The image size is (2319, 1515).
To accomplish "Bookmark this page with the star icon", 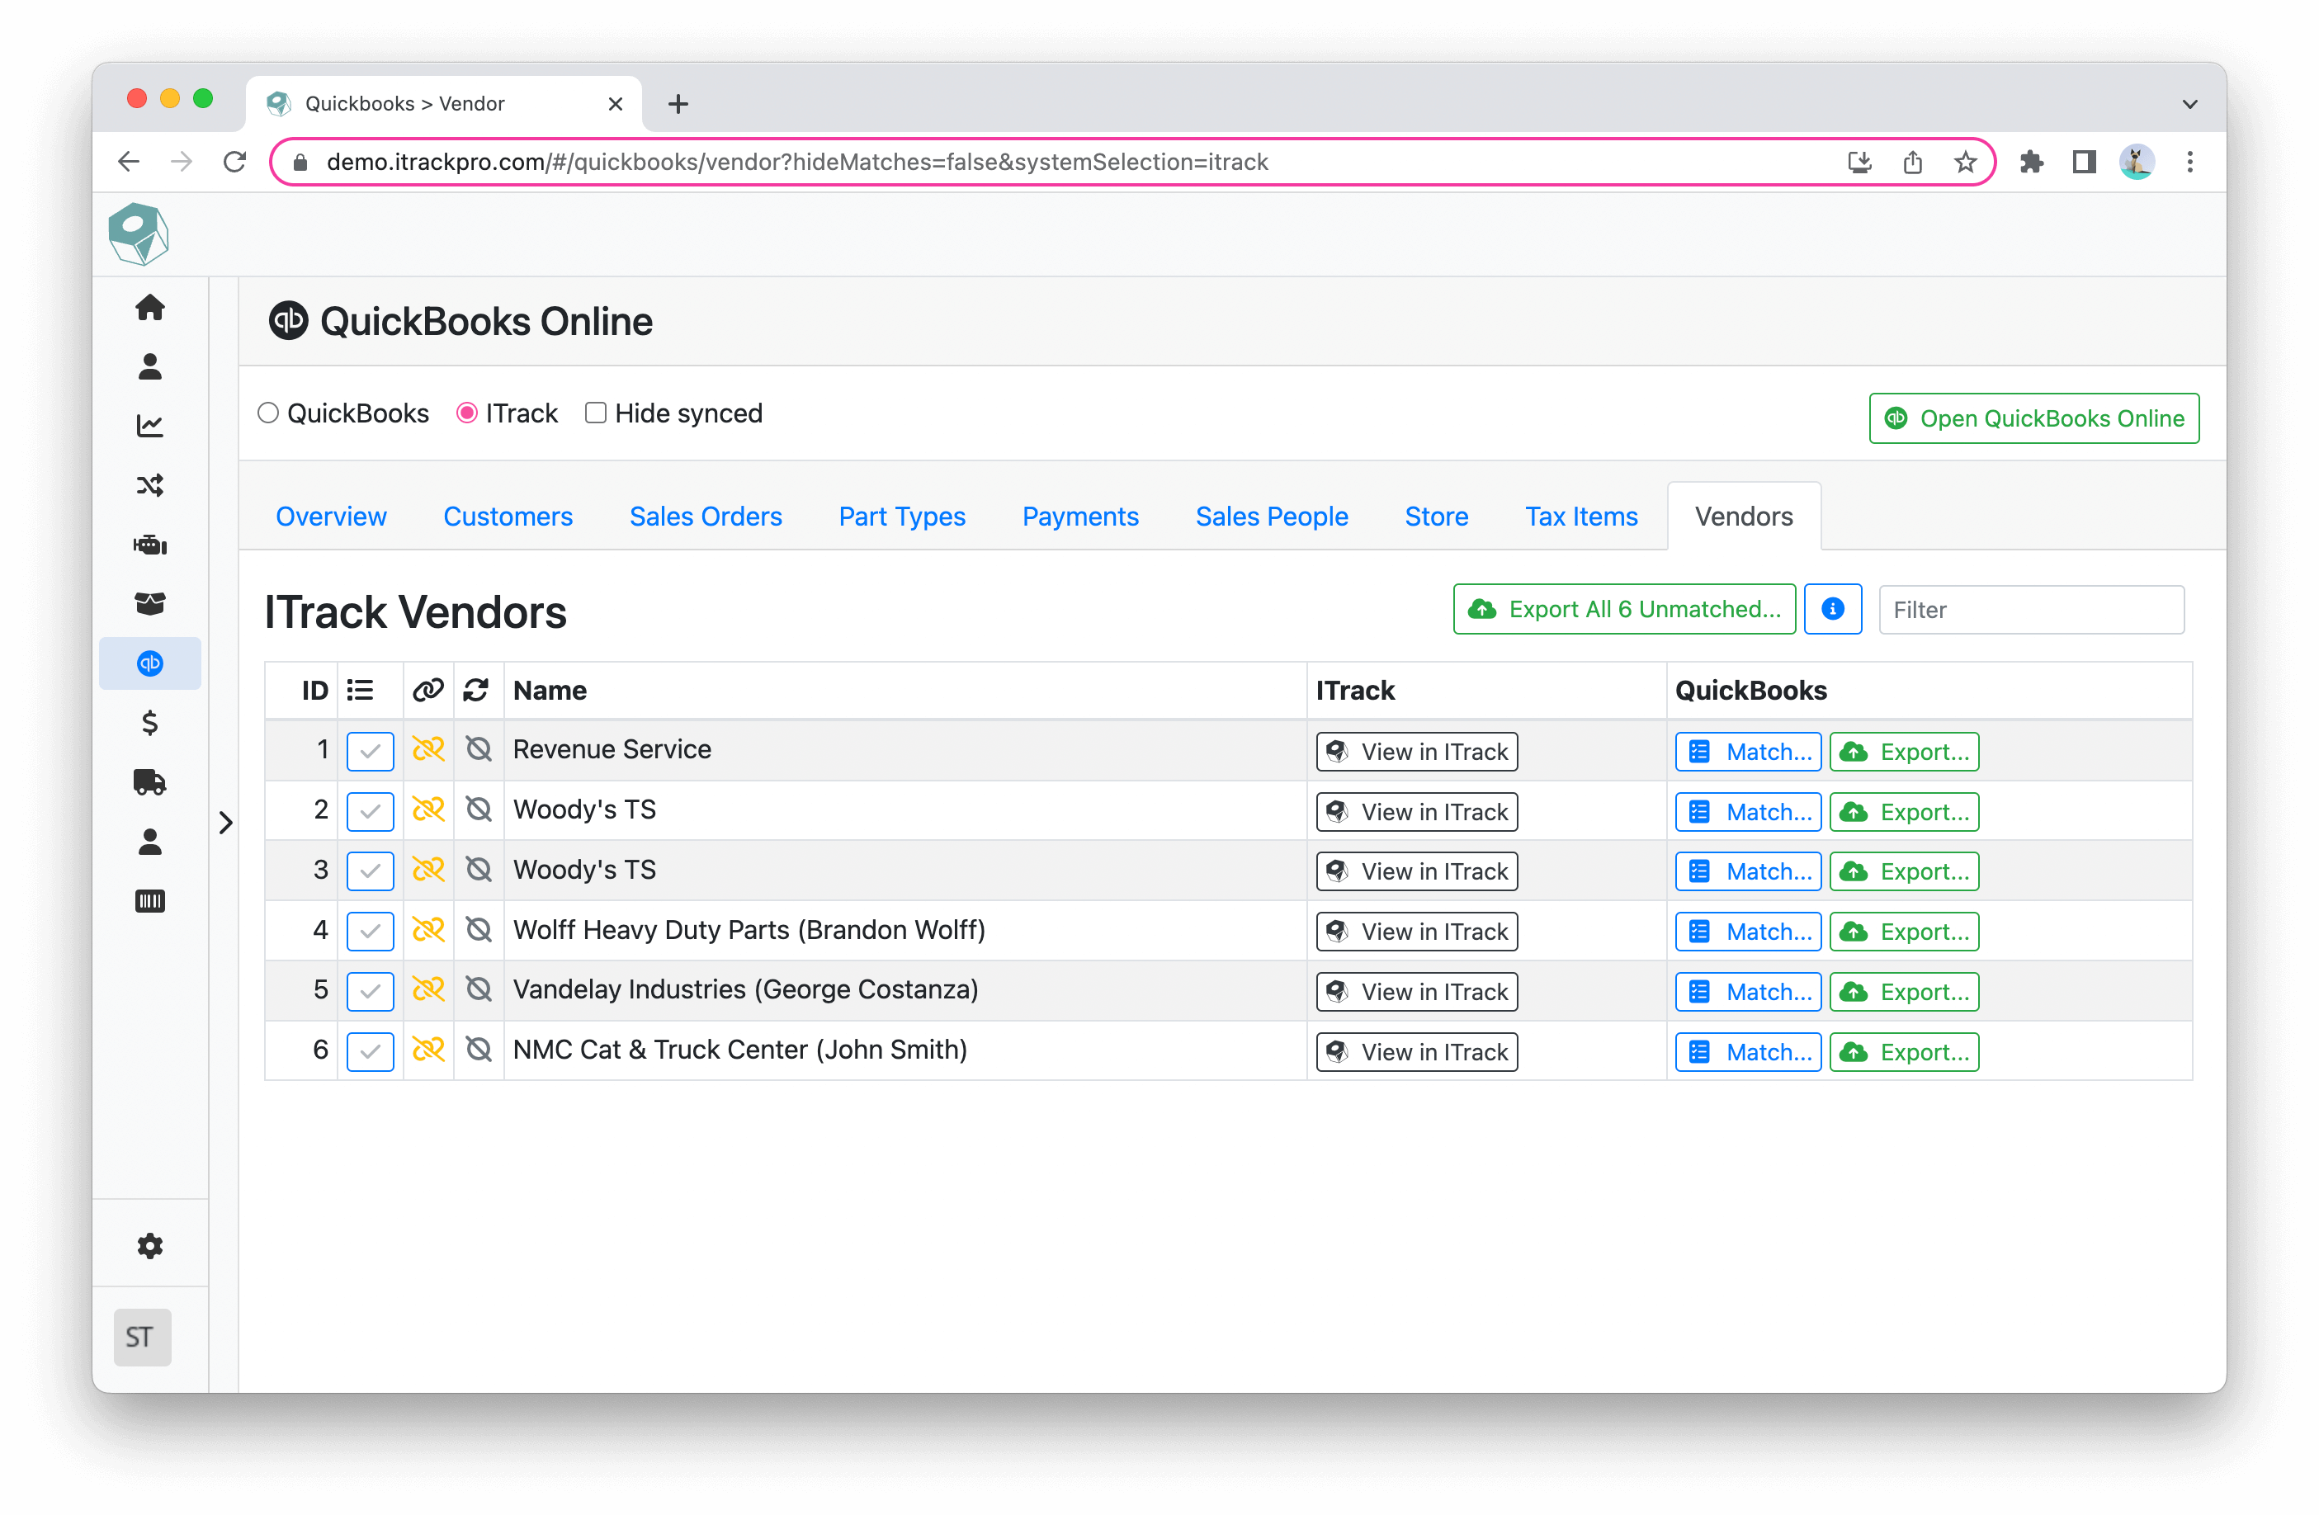I will (x=1965, y=162).
